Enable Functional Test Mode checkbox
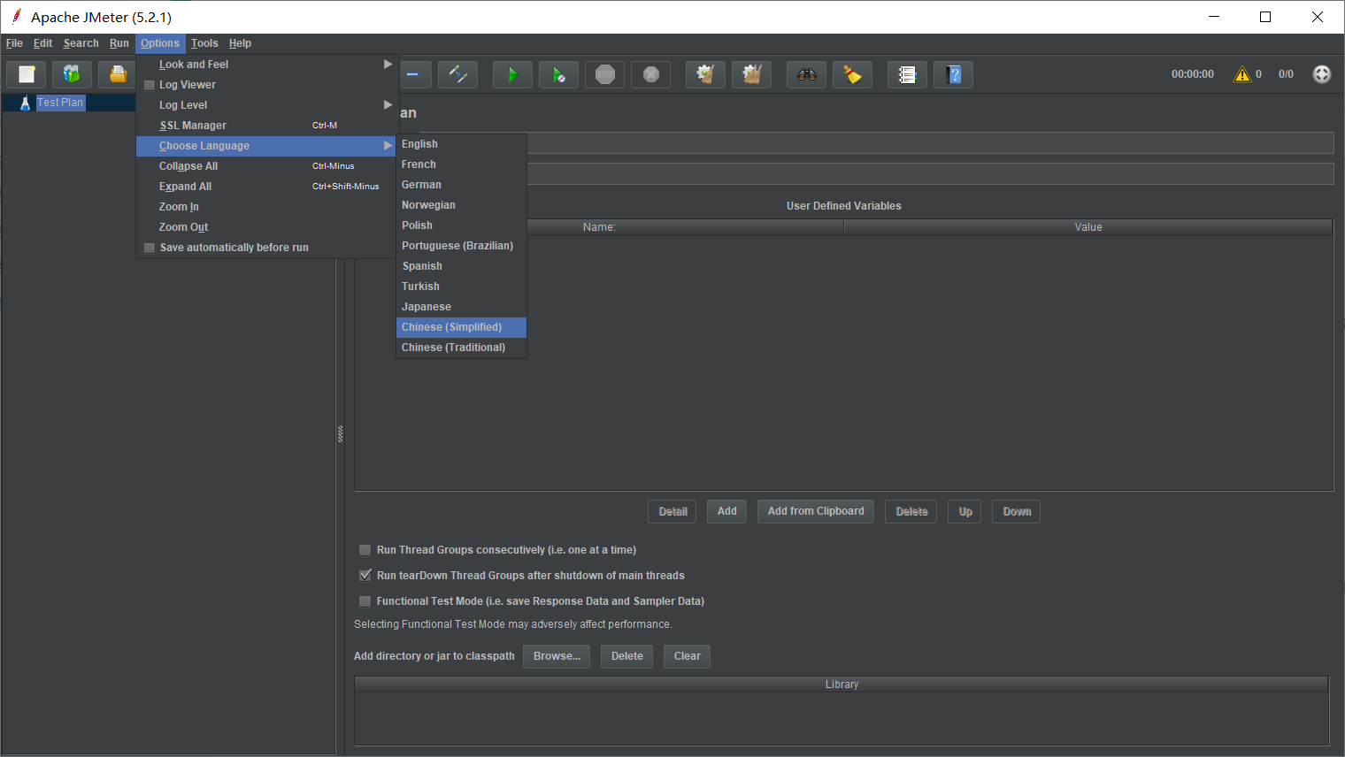This screenshot has width=1345, height=757. point(365,601)
